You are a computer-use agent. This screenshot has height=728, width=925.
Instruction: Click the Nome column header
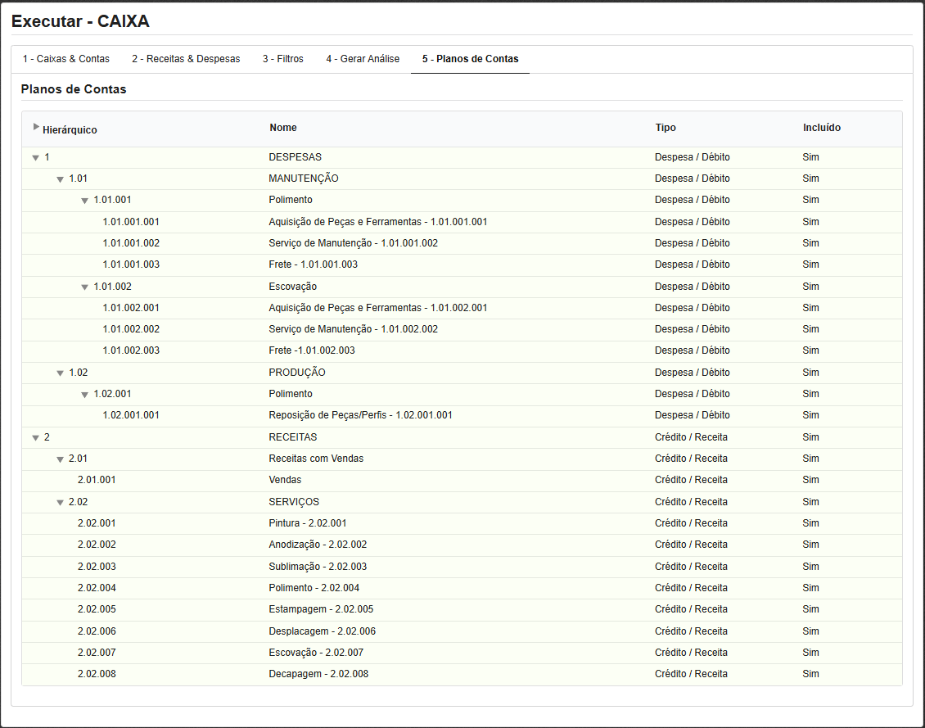point(283,128)
